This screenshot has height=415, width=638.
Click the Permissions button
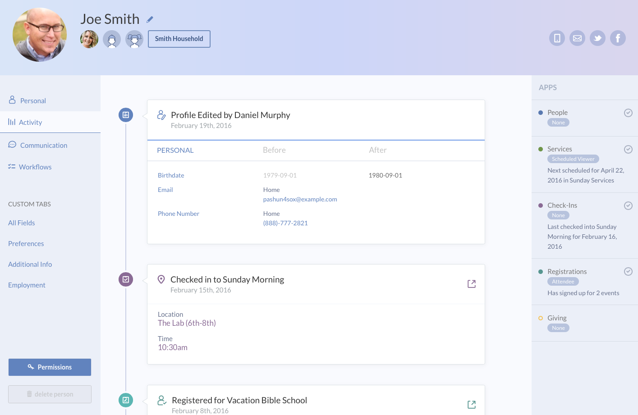[x=50, y=367]
